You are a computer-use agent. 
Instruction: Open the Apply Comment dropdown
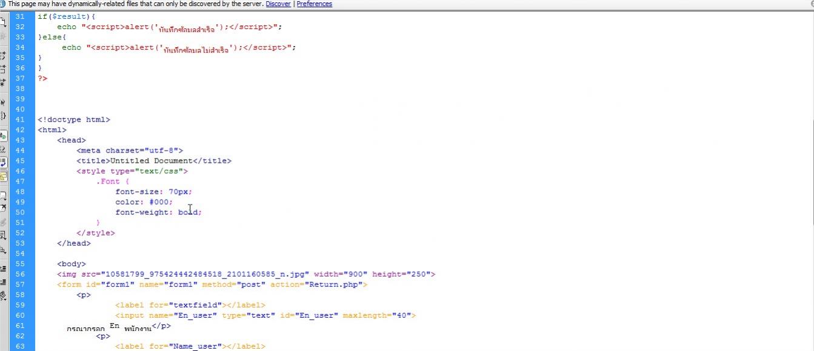pos(3,195)
